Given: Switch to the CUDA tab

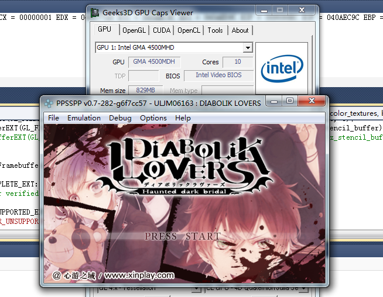Looking at the screenshot, I should point(162,30).
